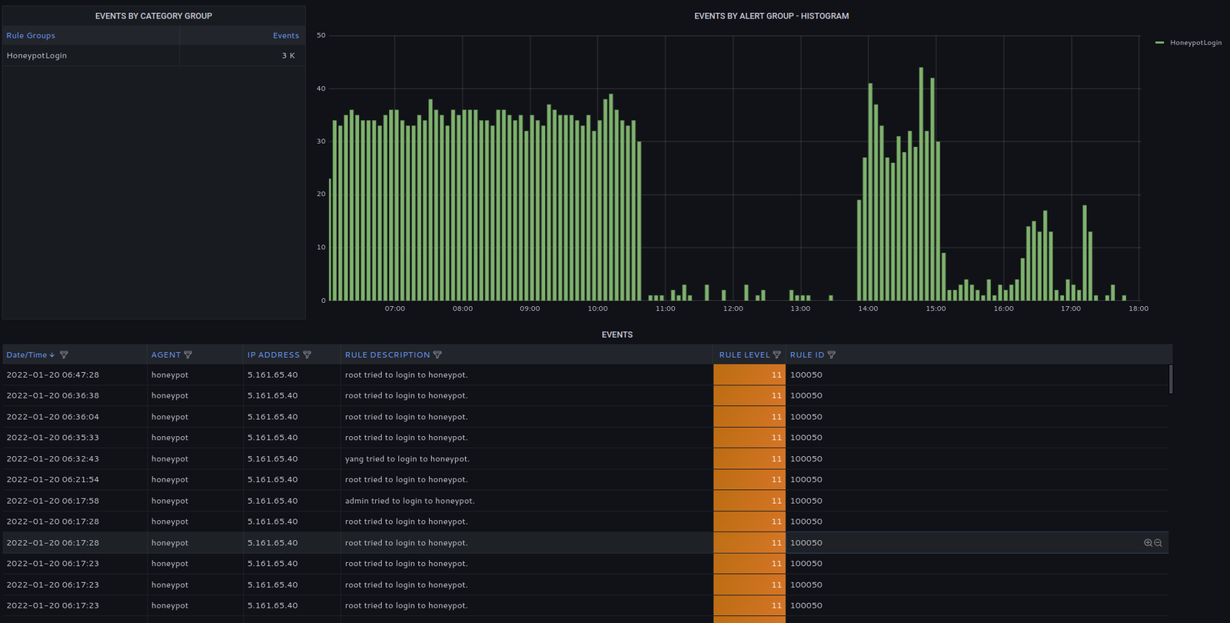Click the 'yang tried to login' description cell
The height and width of the screenshot is (623, 1230).
click(x=407, y=459)
